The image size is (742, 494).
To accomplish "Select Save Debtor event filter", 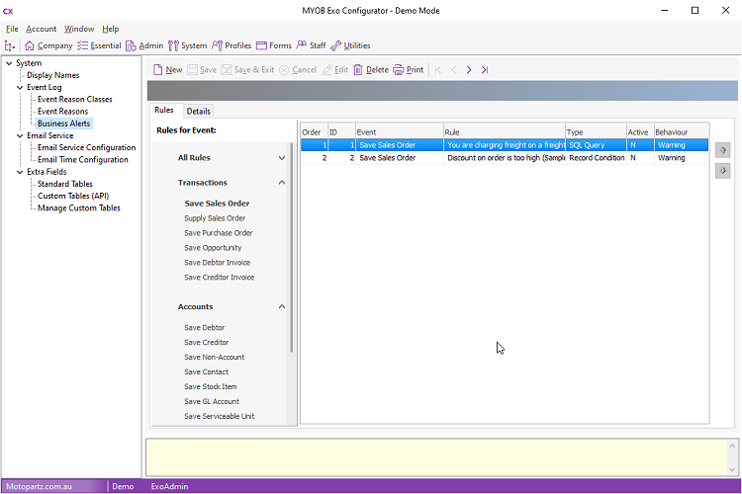I will 205,328.
